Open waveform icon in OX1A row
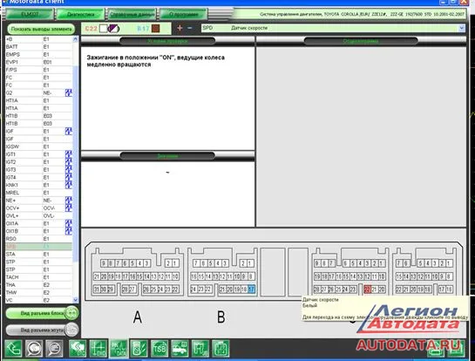This screenshot has height=361, width=475. [x=69, y=223]
